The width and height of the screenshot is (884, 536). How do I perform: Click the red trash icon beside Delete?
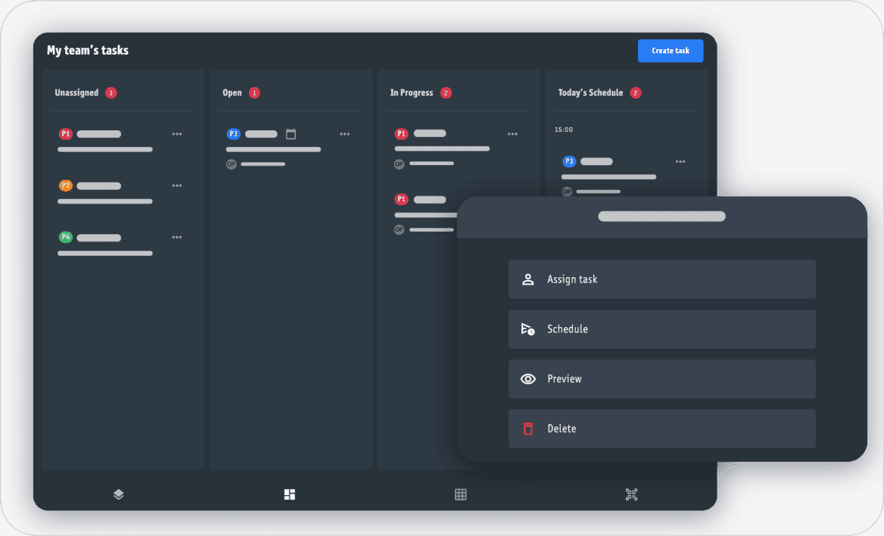528,428
